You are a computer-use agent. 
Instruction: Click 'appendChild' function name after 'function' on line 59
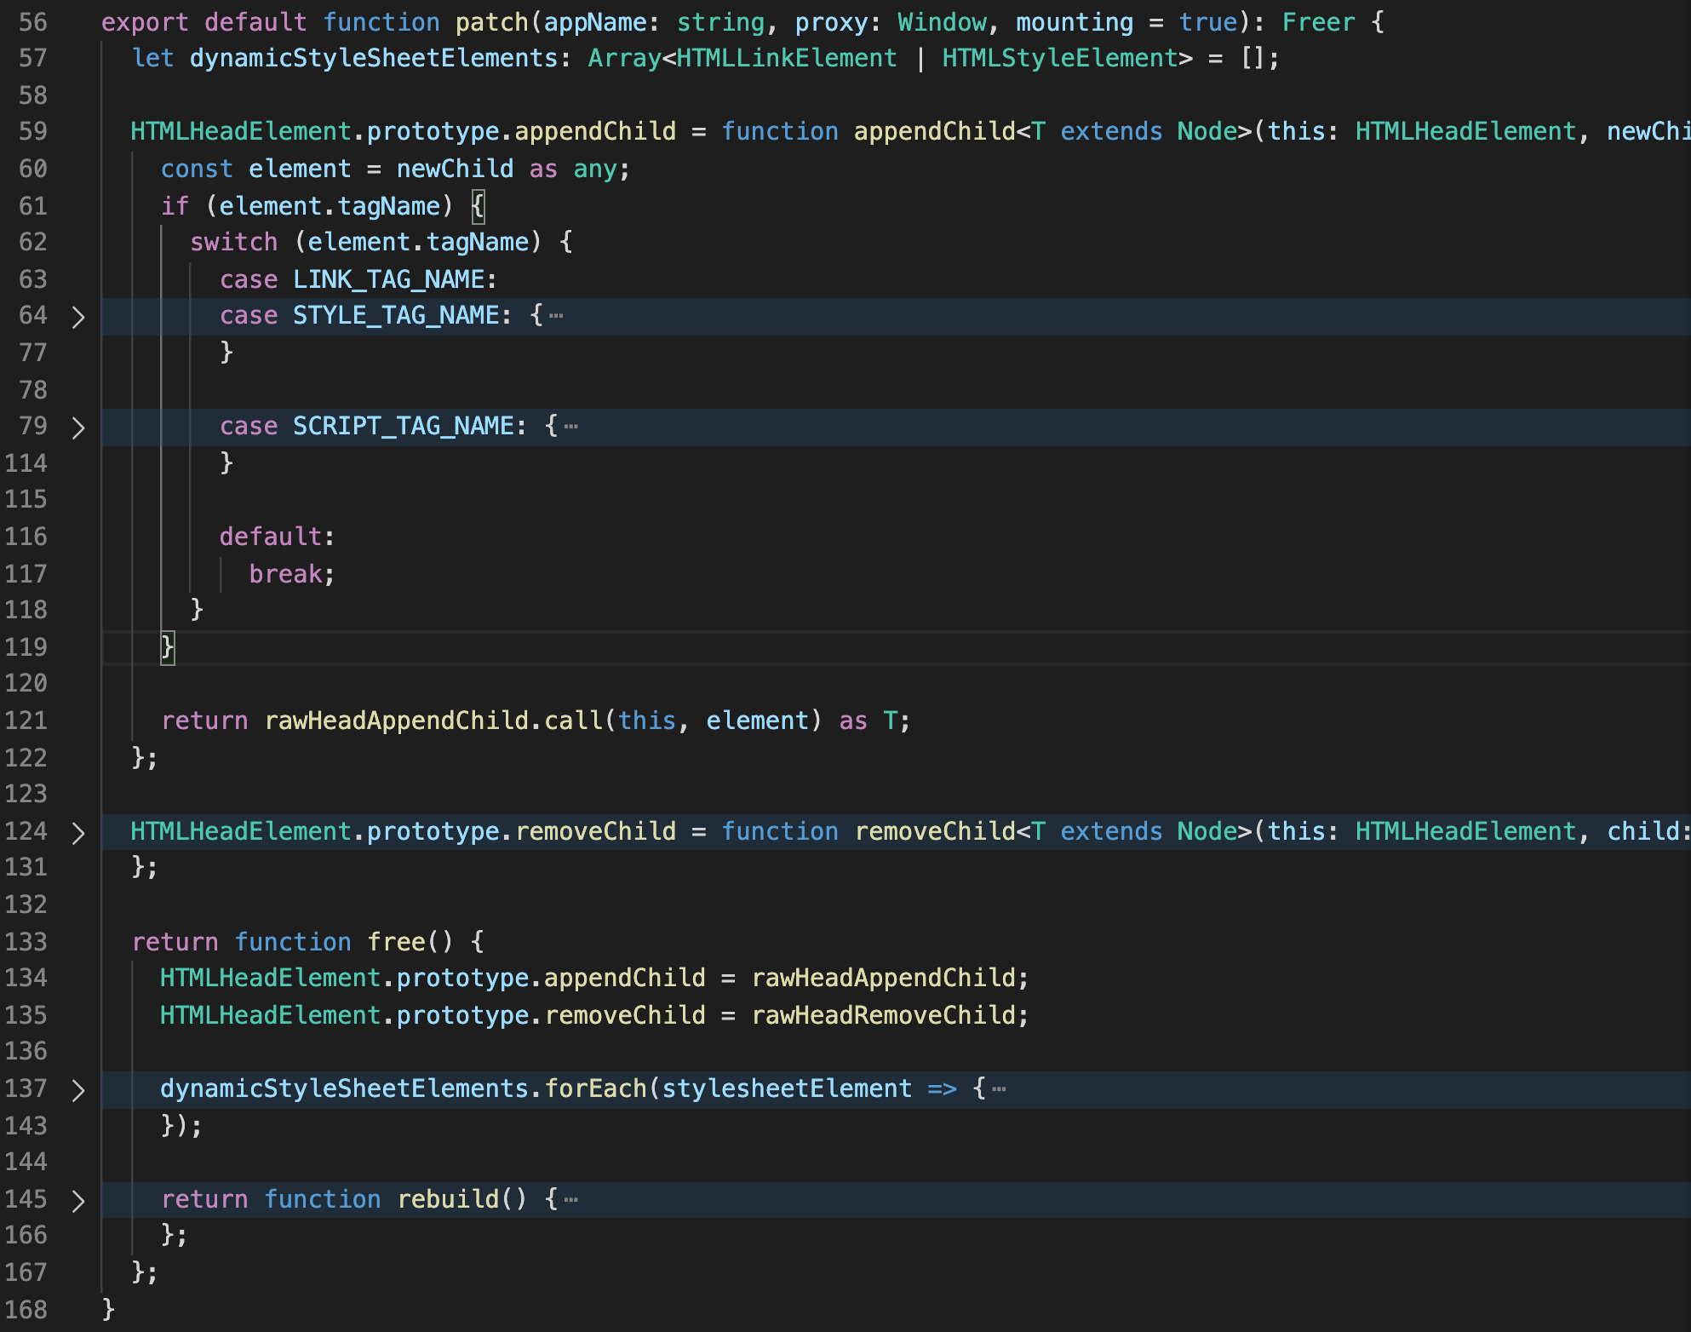935,131
